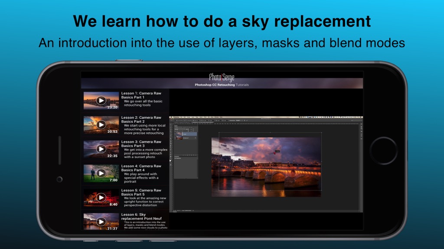
Task: Click the Background layer thumbnail
Action: pyautogui.click(x=179, y=138)
